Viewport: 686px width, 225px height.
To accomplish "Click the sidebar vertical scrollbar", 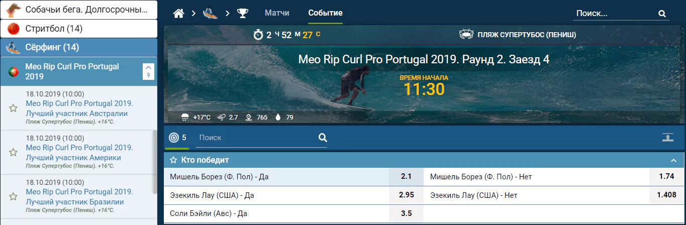I will pyautogui.click(x=155, y=162).
